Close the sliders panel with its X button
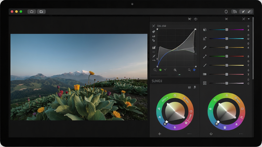Image resolution: width=262 pixels, height=147 pixels. click(x=244, y=19)
